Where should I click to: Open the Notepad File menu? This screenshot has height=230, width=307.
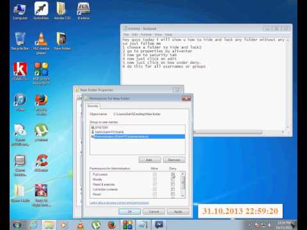tap(126, 34)
